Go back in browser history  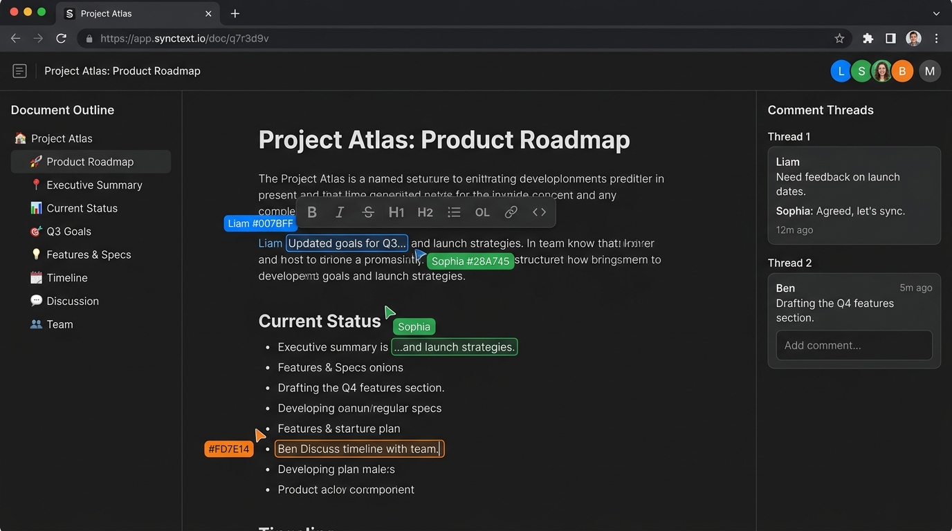tap(15, 39)
